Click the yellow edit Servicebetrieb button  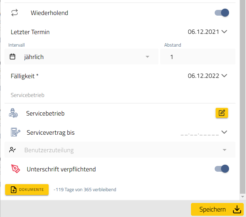click(x=222, y=113)
